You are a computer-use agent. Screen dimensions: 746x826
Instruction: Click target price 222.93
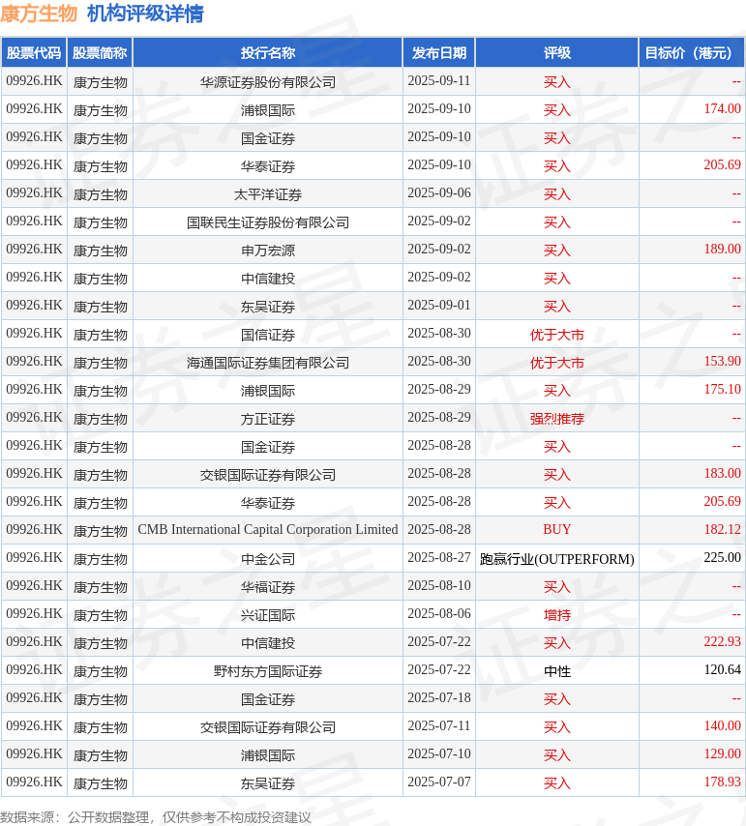tap(722, 641)
